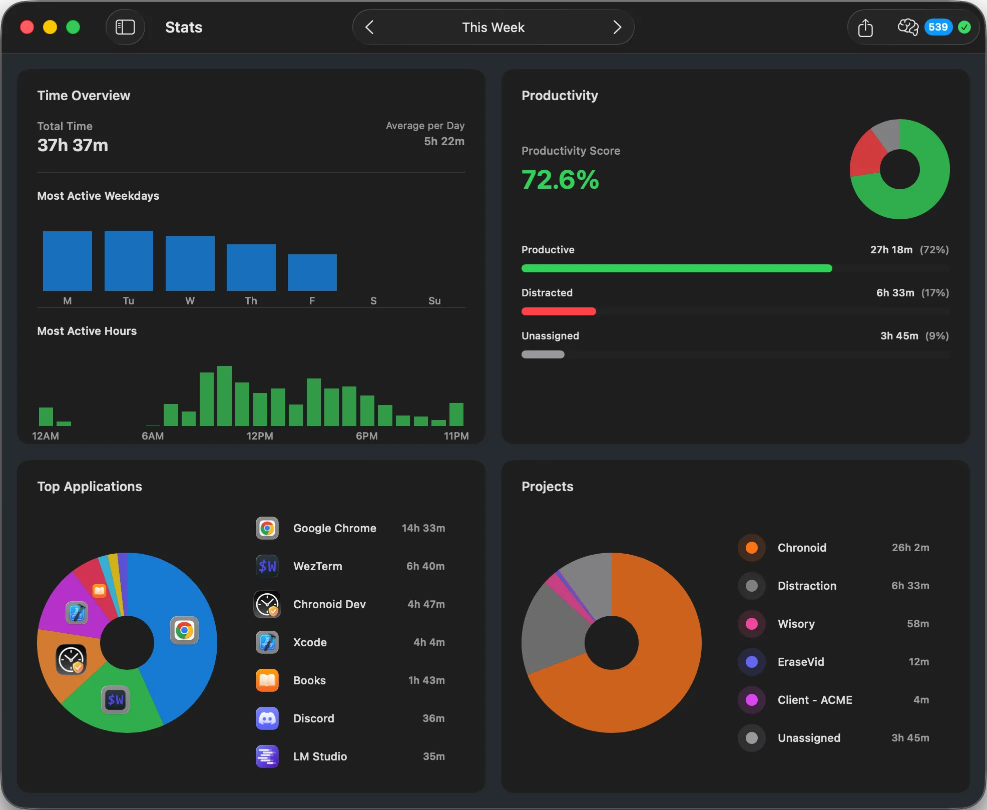Click the Client - ACME project label
The image size is (987, 810).
[814, 700]
